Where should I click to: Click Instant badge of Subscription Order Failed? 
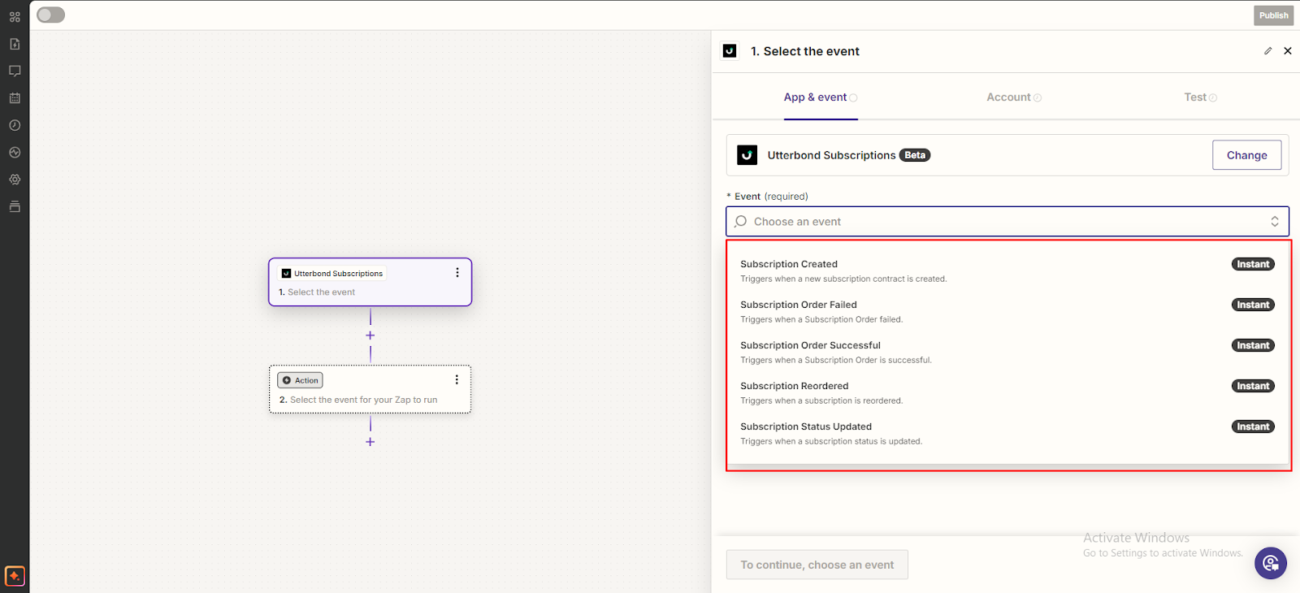tap(1253, 305)
